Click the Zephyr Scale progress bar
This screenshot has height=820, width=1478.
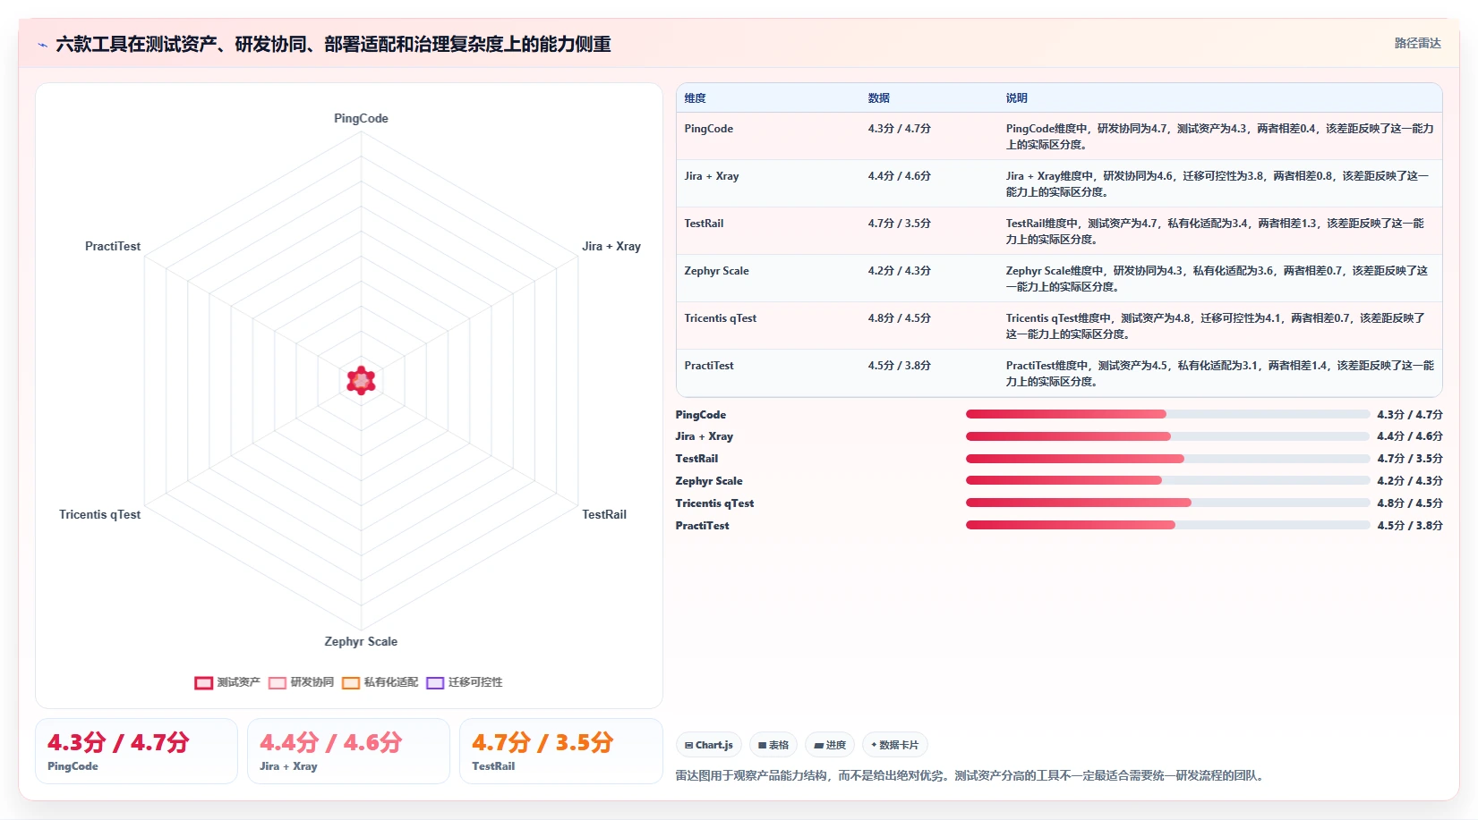click(x=1167, y=480)
